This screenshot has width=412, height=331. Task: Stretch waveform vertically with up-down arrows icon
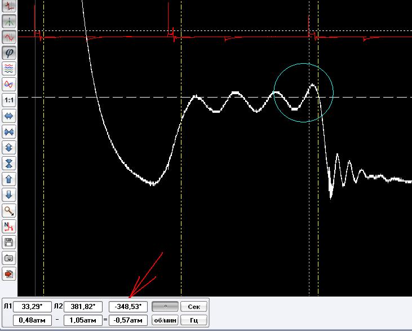[x=9, y=148]
